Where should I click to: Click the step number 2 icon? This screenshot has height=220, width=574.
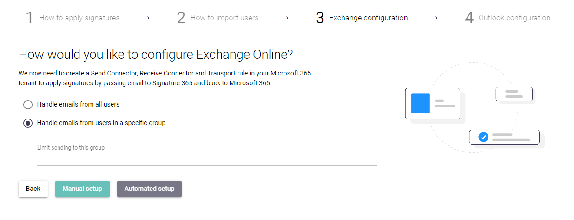[x=181, y=18]
